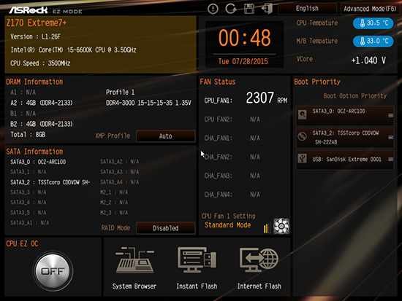Click the SATA3_A4 N/A entry
The height and width of the screenshot is (301, 402).
tap(119, 182)
